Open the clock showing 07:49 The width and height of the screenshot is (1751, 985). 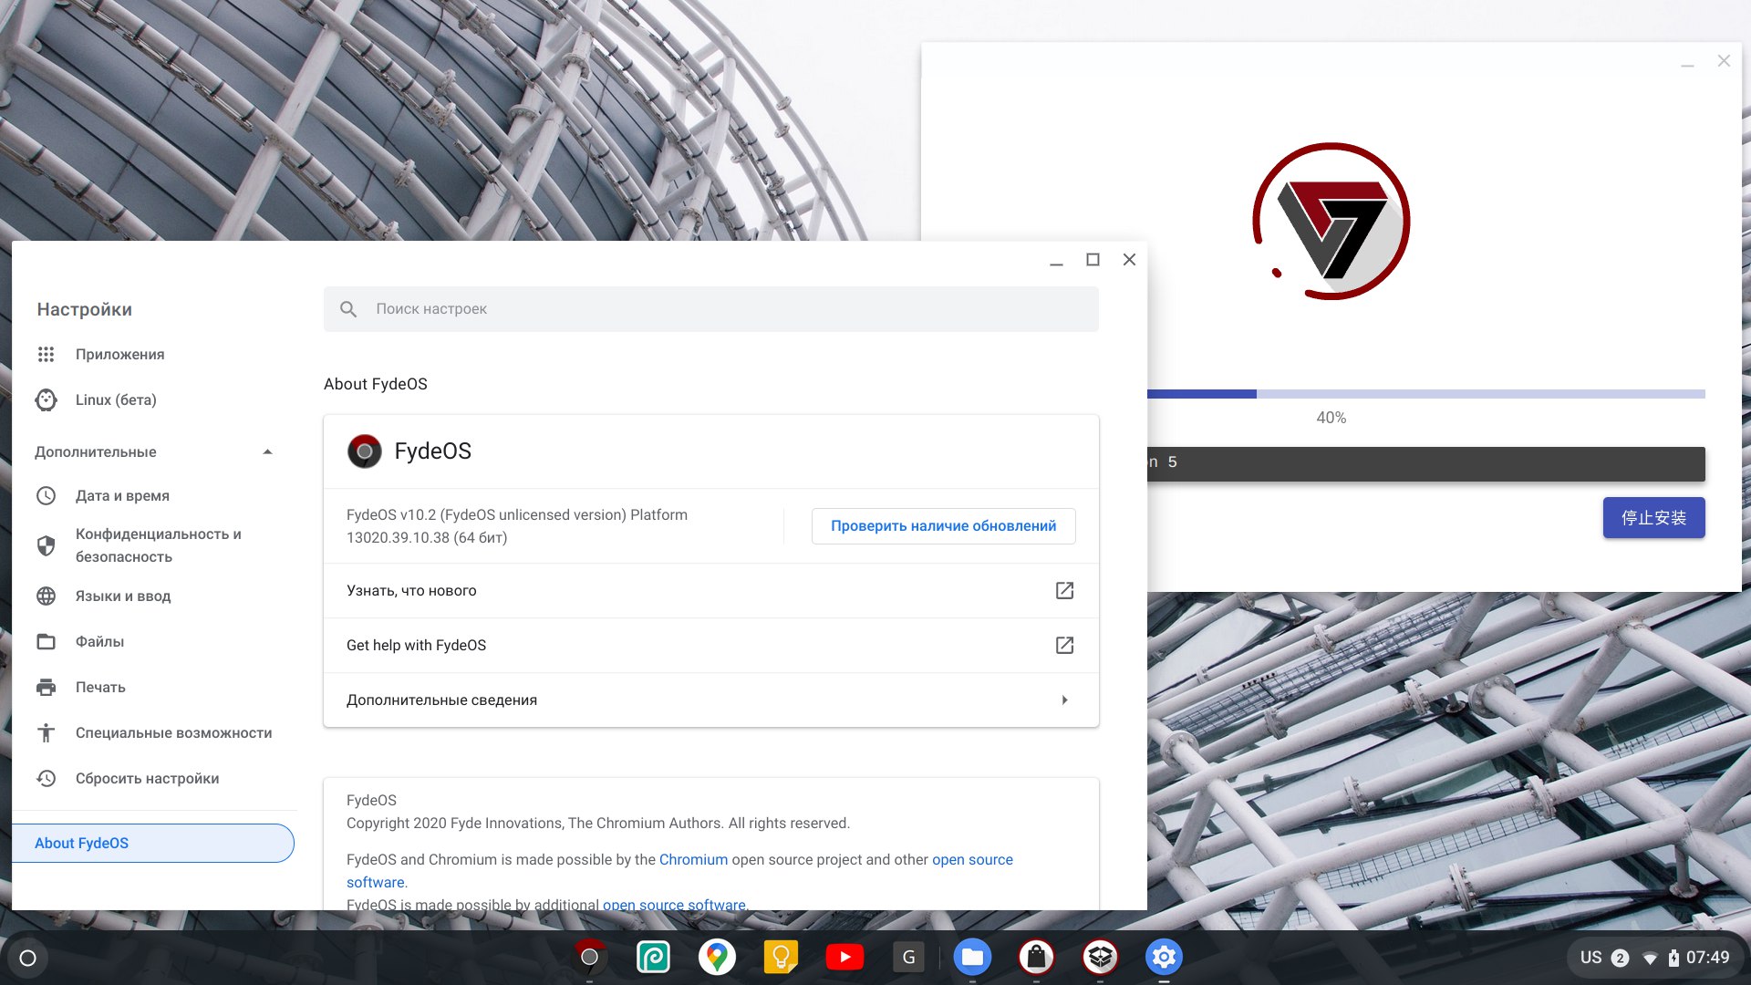tap(1708, 958)
